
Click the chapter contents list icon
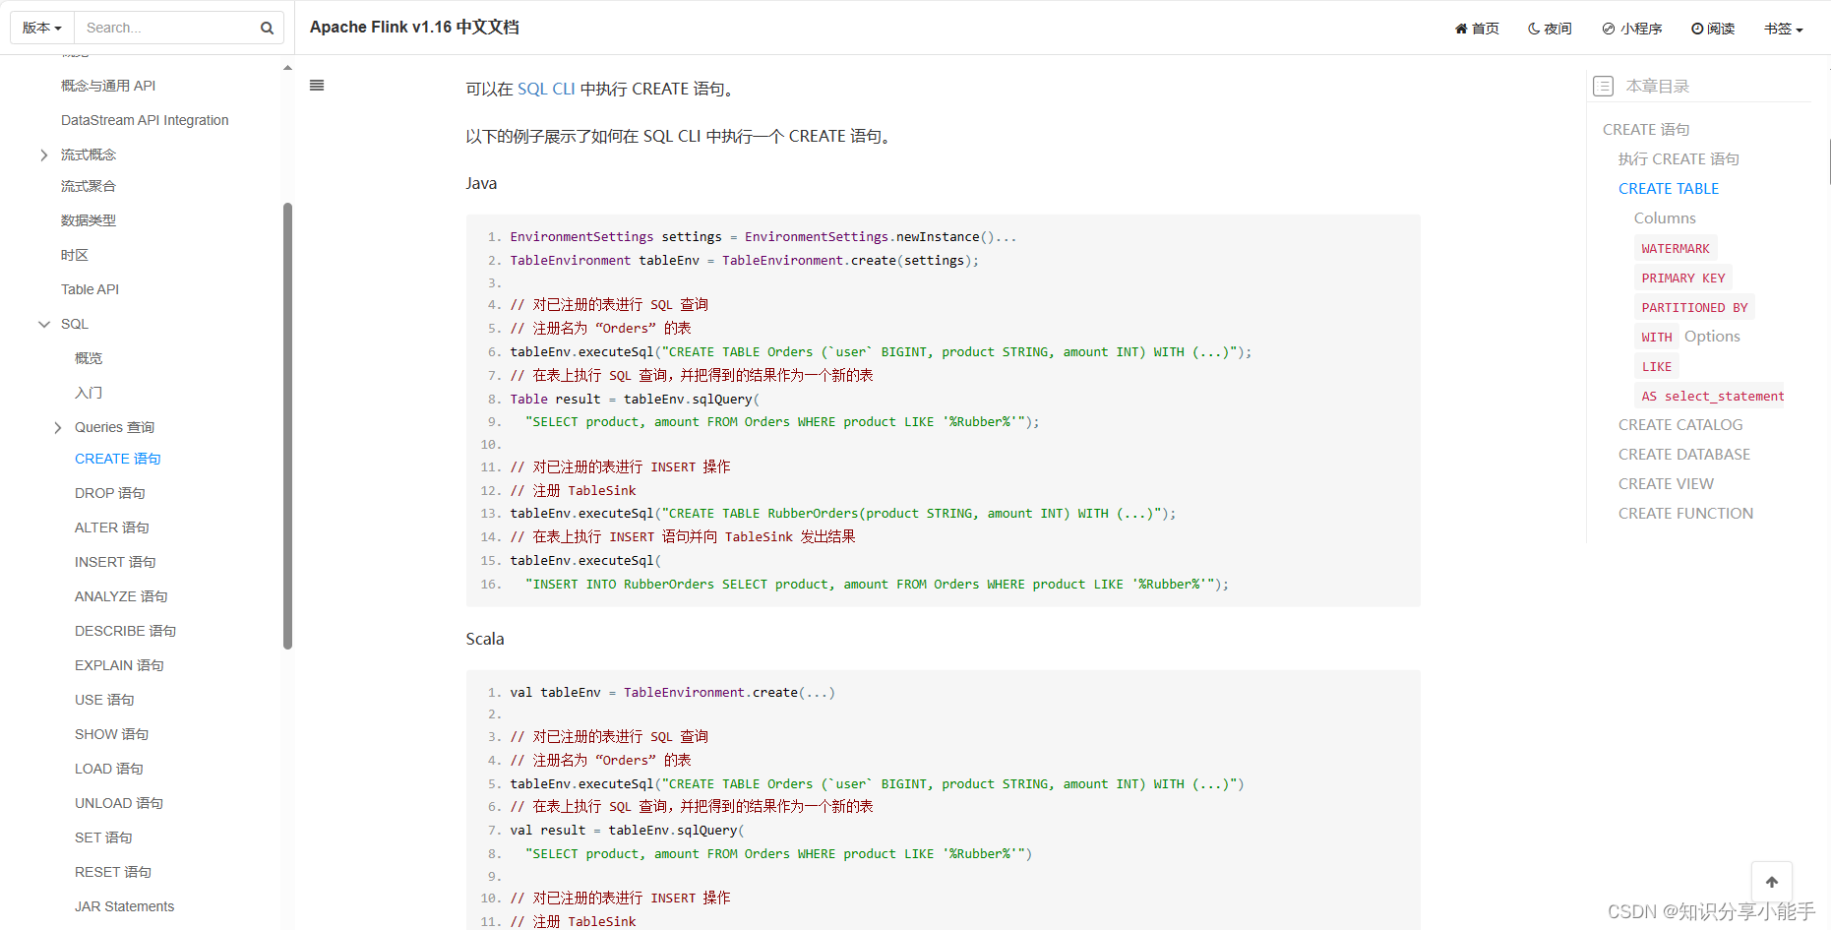(1604, 87)
